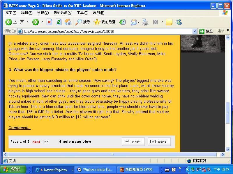This screenshot has height=174, width=233.
Task: Click the Internet zone globe in status bar
Action: [x=189, y=161]
